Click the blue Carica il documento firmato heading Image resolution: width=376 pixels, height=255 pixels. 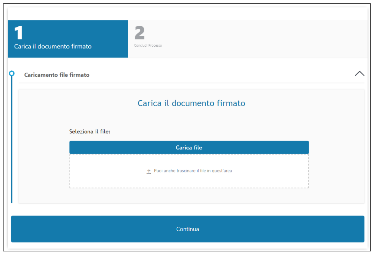[191, 103]
